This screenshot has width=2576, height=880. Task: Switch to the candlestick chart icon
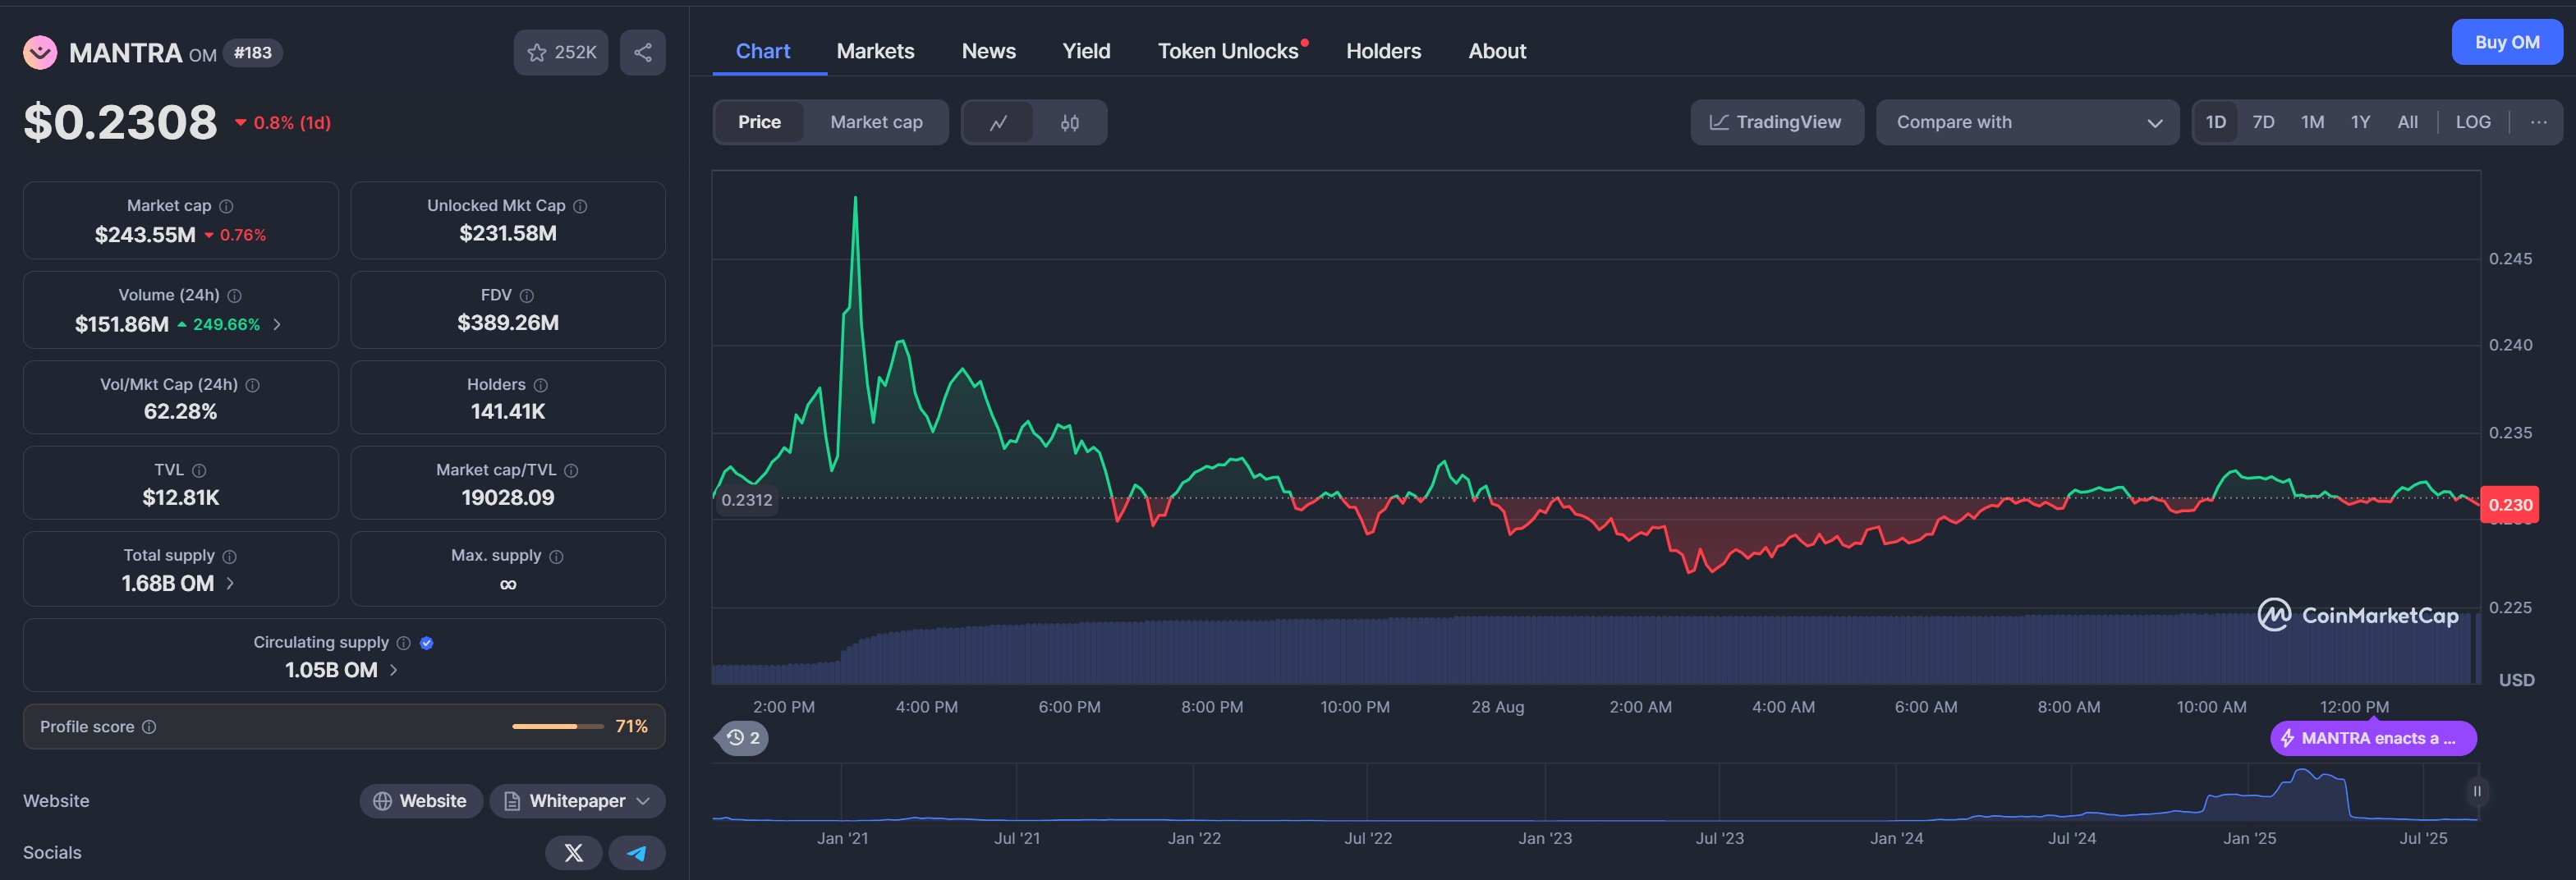(1069, 122)
